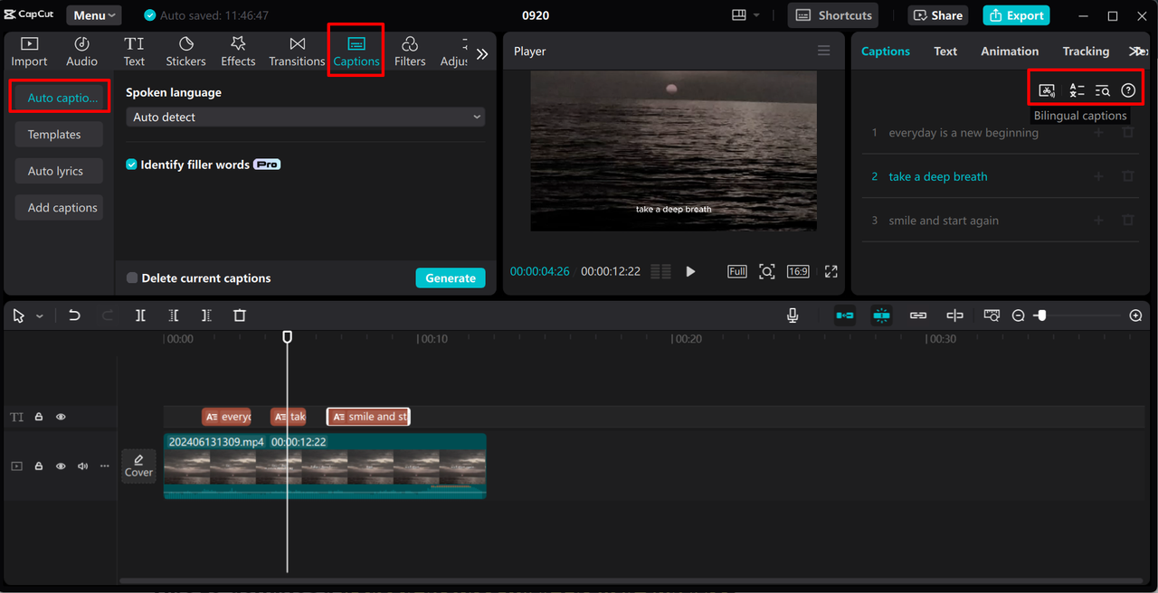Select the 202406131309.mp4 video clip
Screen dimensions: 1158x593
click(325, 466)
